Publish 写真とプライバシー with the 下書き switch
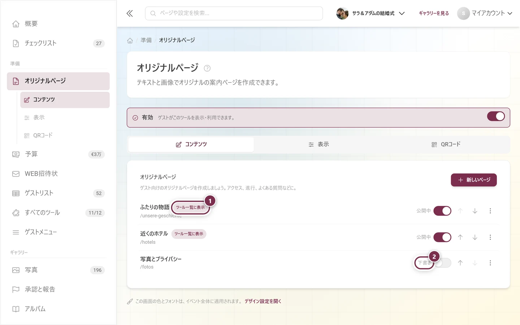520x325 pixels. point(442,263)
